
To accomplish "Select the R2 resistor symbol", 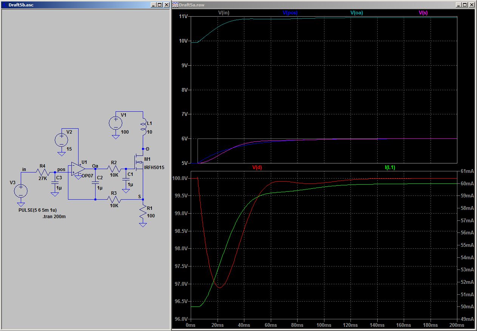I will coord(113,169).
